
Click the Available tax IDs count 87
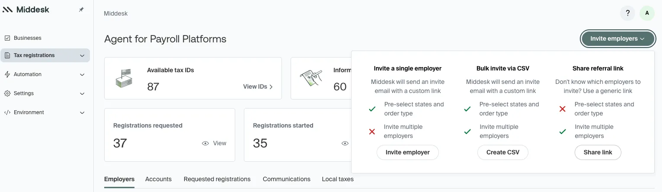pyautogui.click(x=153, y=86)
